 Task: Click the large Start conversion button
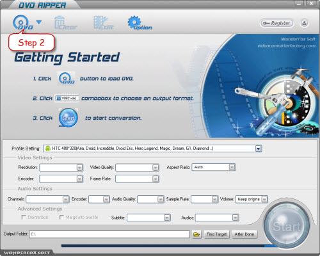(x=287, y=226)
